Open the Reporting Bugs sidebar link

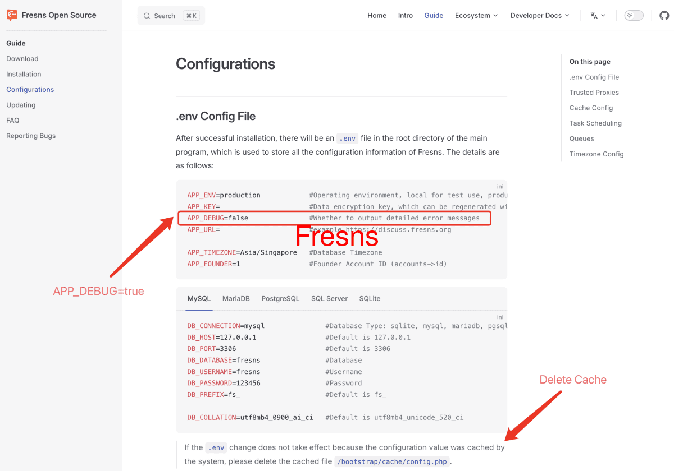(x=31, y=135)
